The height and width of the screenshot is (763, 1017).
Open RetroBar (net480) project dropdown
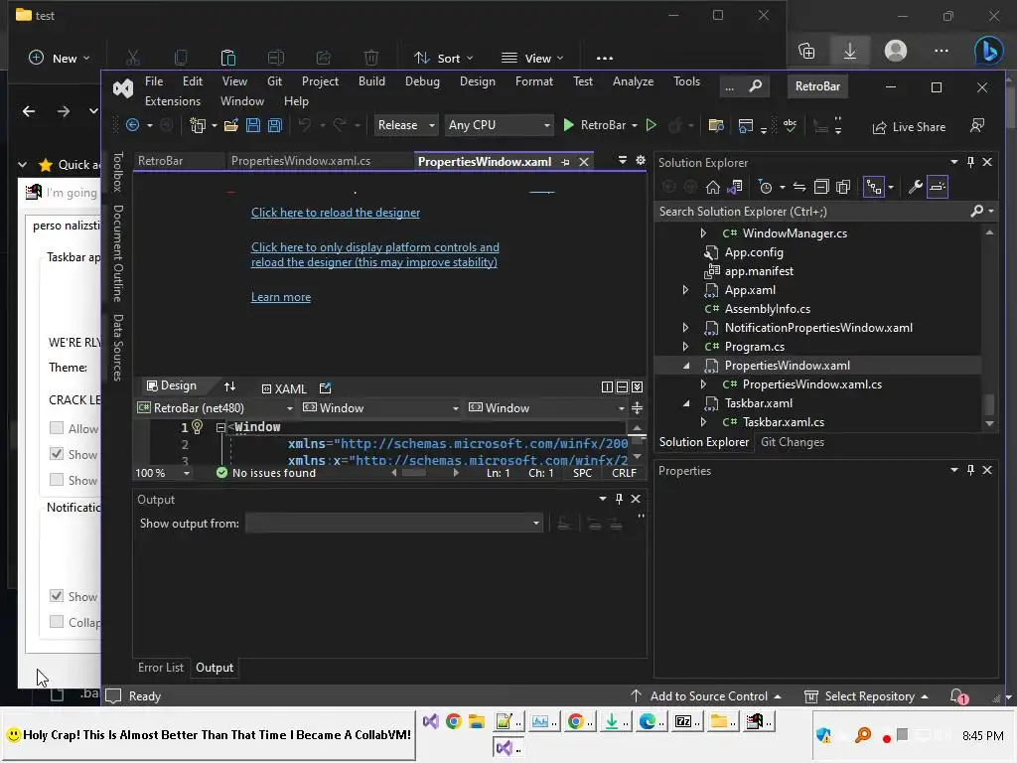[x=215, y=408]
